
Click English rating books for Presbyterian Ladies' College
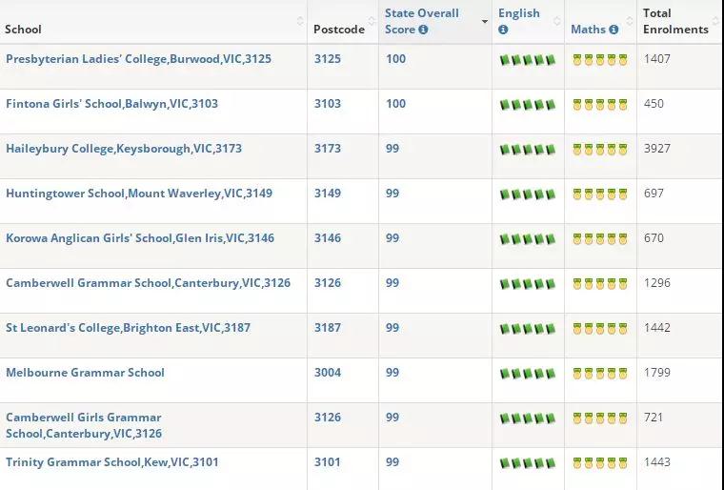click(527, 60)
